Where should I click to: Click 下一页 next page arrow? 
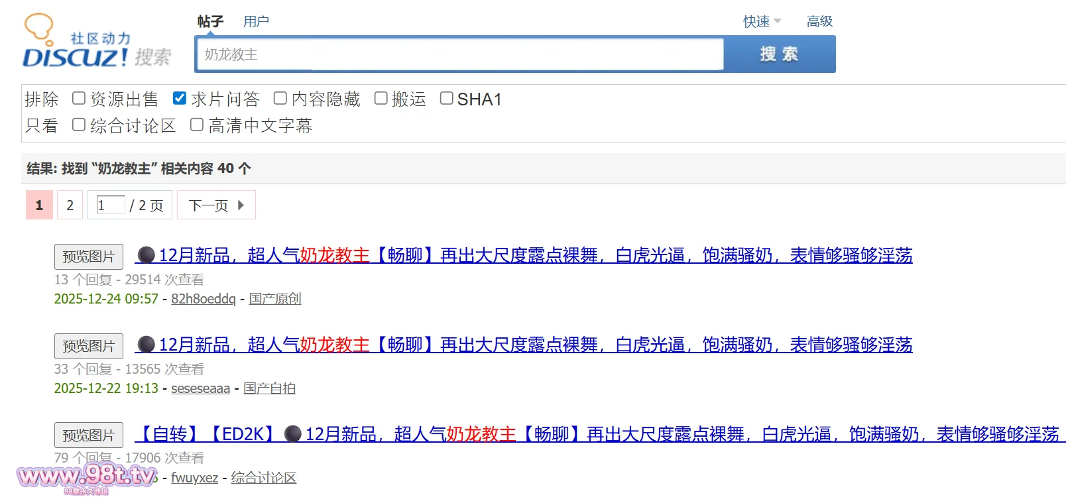coord(216,205)
